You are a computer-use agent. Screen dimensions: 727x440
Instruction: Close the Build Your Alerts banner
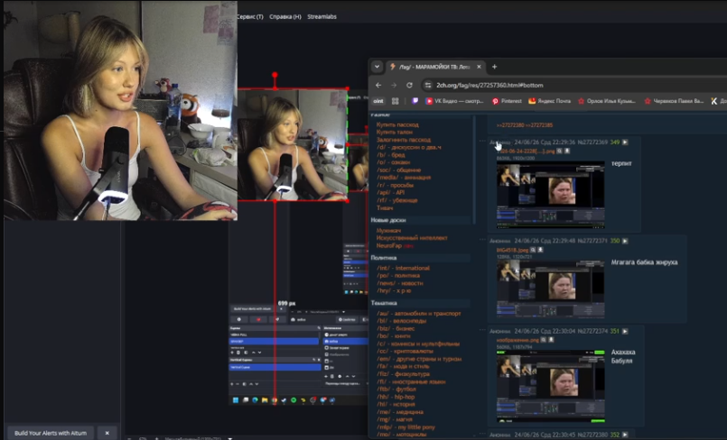coord(107,433)
